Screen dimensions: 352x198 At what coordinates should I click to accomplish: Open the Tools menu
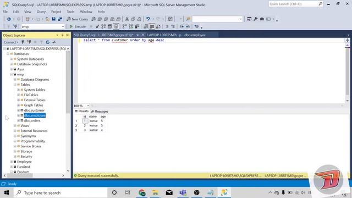(x=70, y=12)
